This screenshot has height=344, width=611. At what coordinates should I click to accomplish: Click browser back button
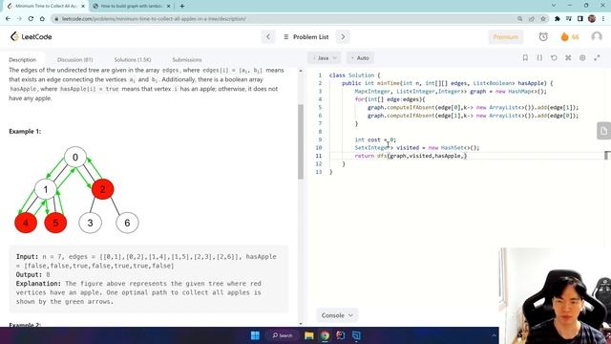click(9, 18)
